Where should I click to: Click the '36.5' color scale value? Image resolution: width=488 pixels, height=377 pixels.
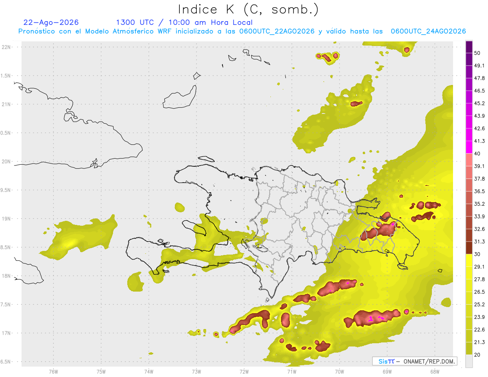pyautogui.click(x=480, y=192)
